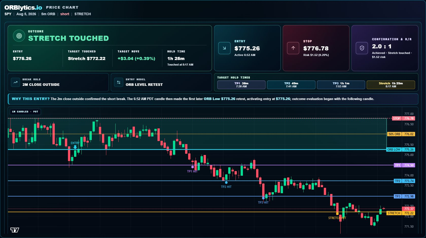This screenshot has height=238, width=426.
Task: Click the 777.00 price axis value
Action: (409, 114)
